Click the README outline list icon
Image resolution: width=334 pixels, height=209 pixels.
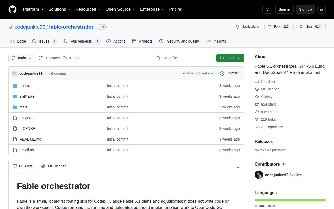[237, 166]
